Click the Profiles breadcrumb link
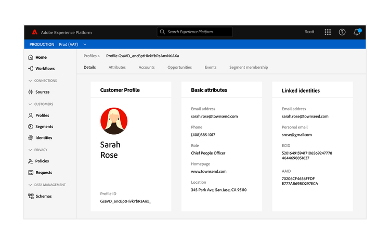 click(90, 56)
